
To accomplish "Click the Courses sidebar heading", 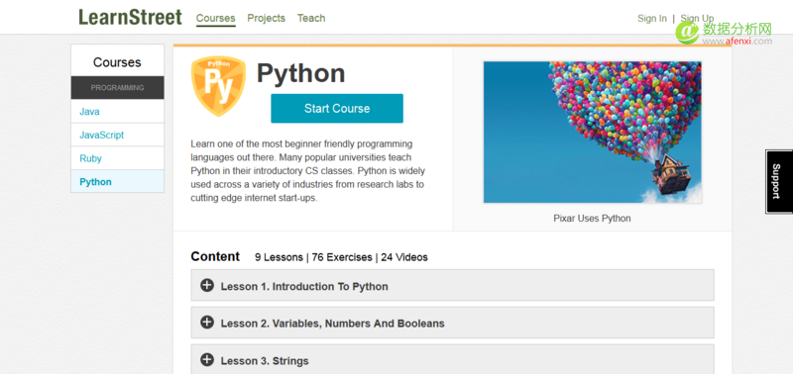I will point(117,62).
